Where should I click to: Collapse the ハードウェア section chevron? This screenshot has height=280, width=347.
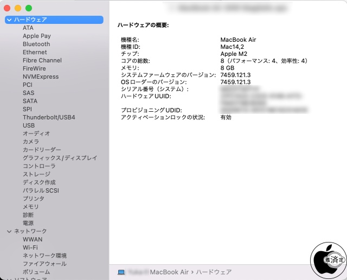click(9, 20)
